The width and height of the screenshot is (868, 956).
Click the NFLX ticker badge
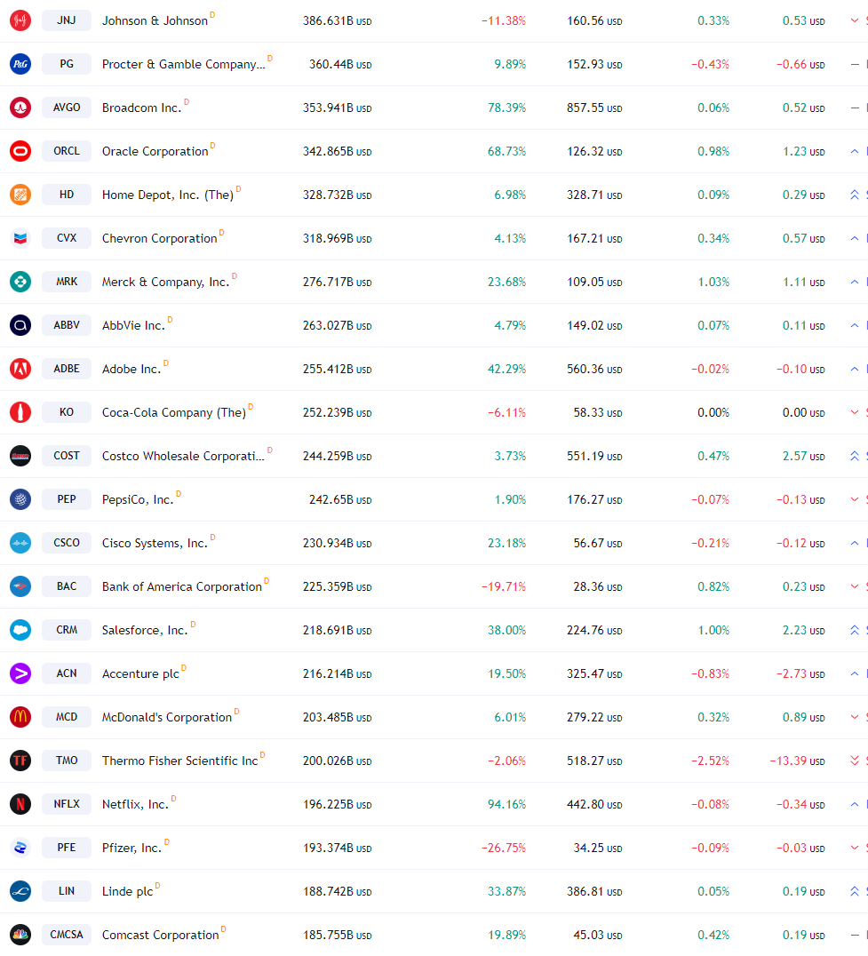67,804
